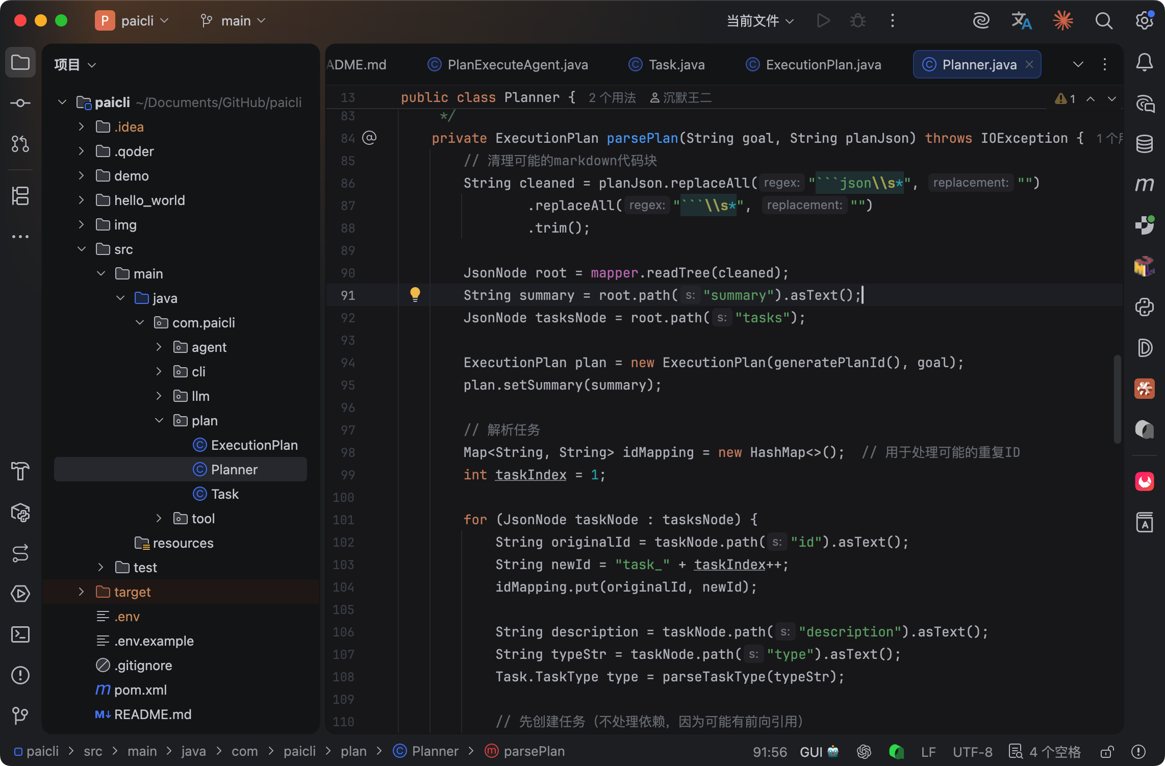Open the Maven tool window
This screenshot has width=1165, height=766.
pyautogui.click(x=1144, y=184)
